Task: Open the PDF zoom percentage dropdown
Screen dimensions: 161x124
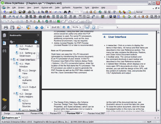Action: pos(80,27)
